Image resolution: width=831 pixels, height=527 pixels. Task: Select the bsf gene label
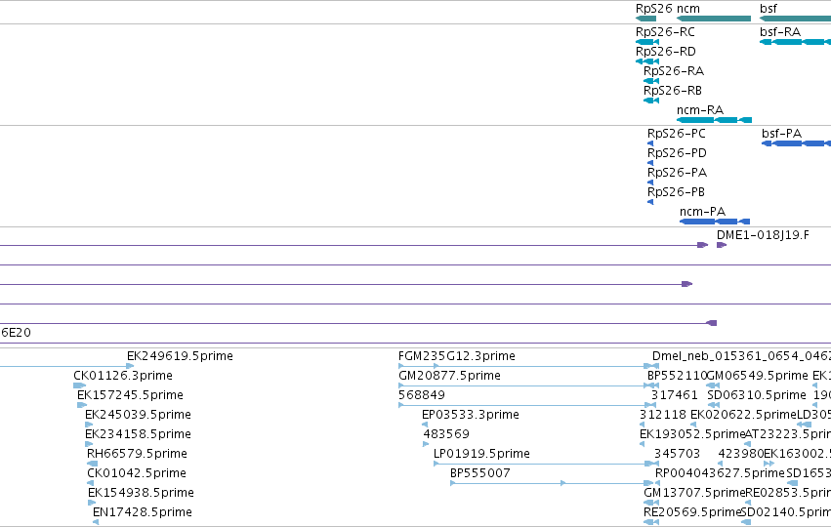[769, 9]
